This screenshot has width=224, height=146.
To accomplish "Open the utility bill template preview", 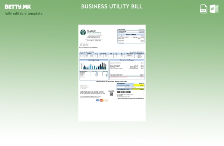I will click(112, 73).
